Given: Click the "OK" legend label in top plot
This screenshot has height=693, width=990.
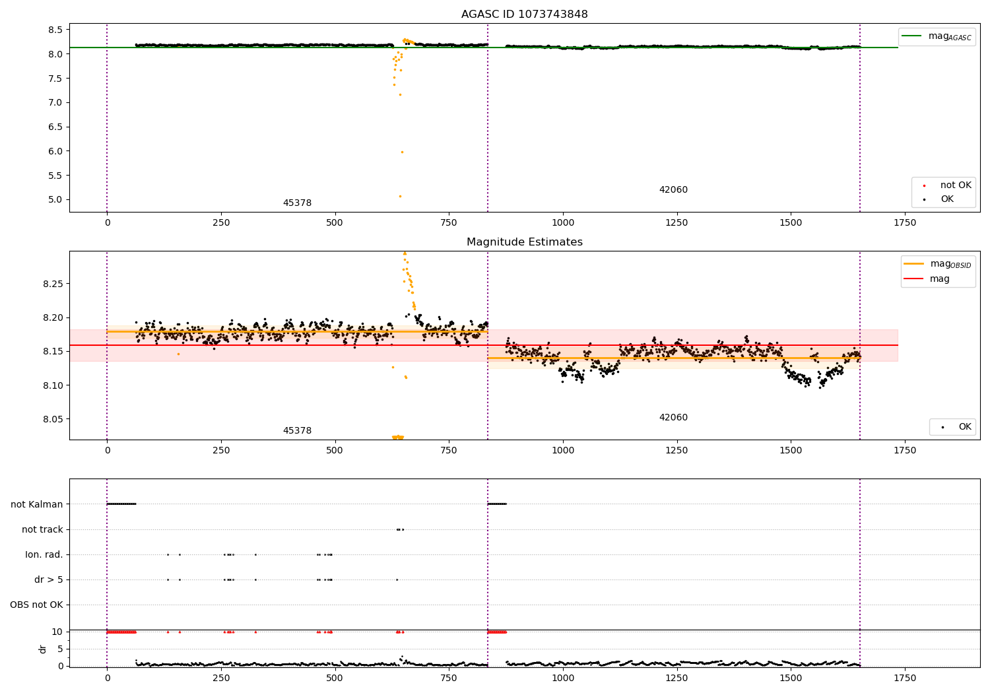Looking at the screenshot, I should (x=947, y=199).
